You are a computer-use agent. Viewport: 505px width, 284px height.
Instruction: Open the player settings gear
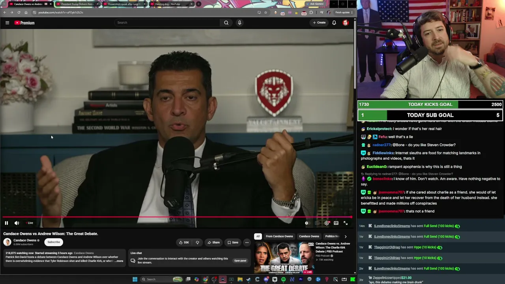coord(327,223)
